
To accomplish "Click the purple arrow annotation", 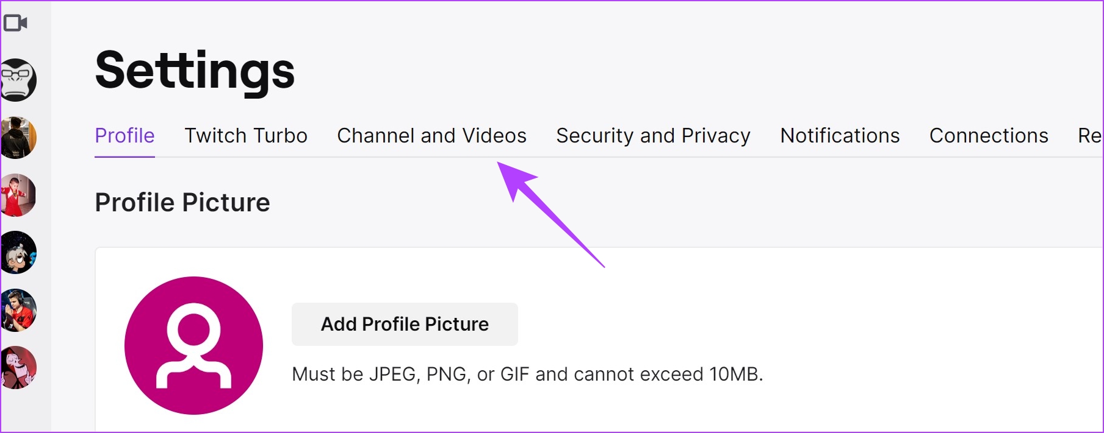I will pyautogui.click(x=548, y=213).
